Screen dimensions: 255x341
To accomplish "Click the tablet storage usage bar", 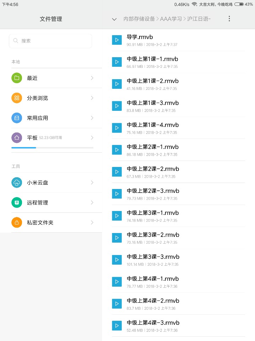I will [x=52, y=147].
